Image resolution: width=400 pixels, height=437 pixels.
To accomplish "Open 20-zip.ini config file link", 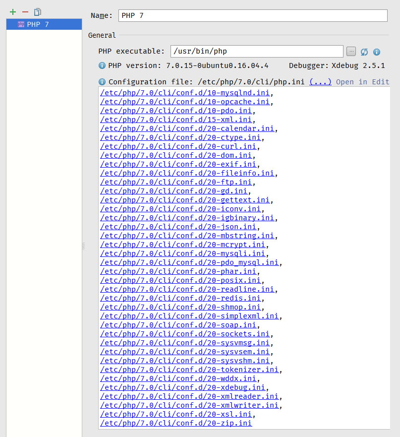I will [176, 423].
